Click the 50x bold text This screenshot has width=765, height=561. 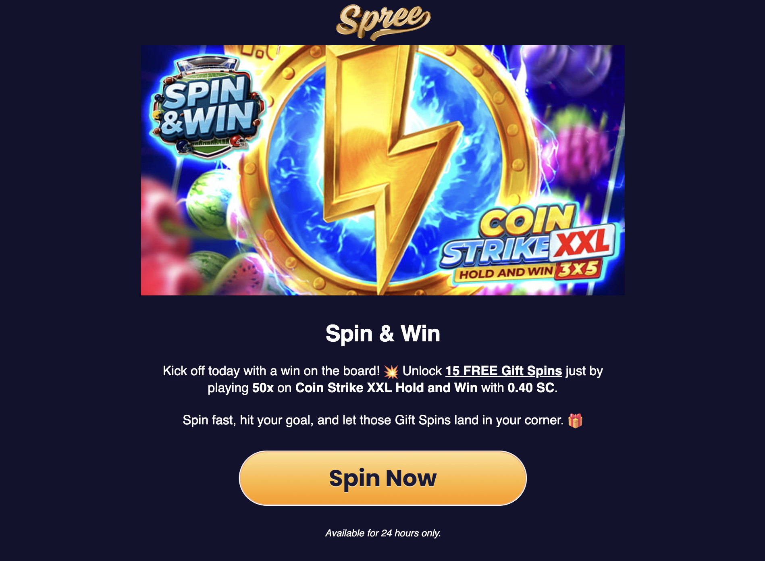(263, 388)
